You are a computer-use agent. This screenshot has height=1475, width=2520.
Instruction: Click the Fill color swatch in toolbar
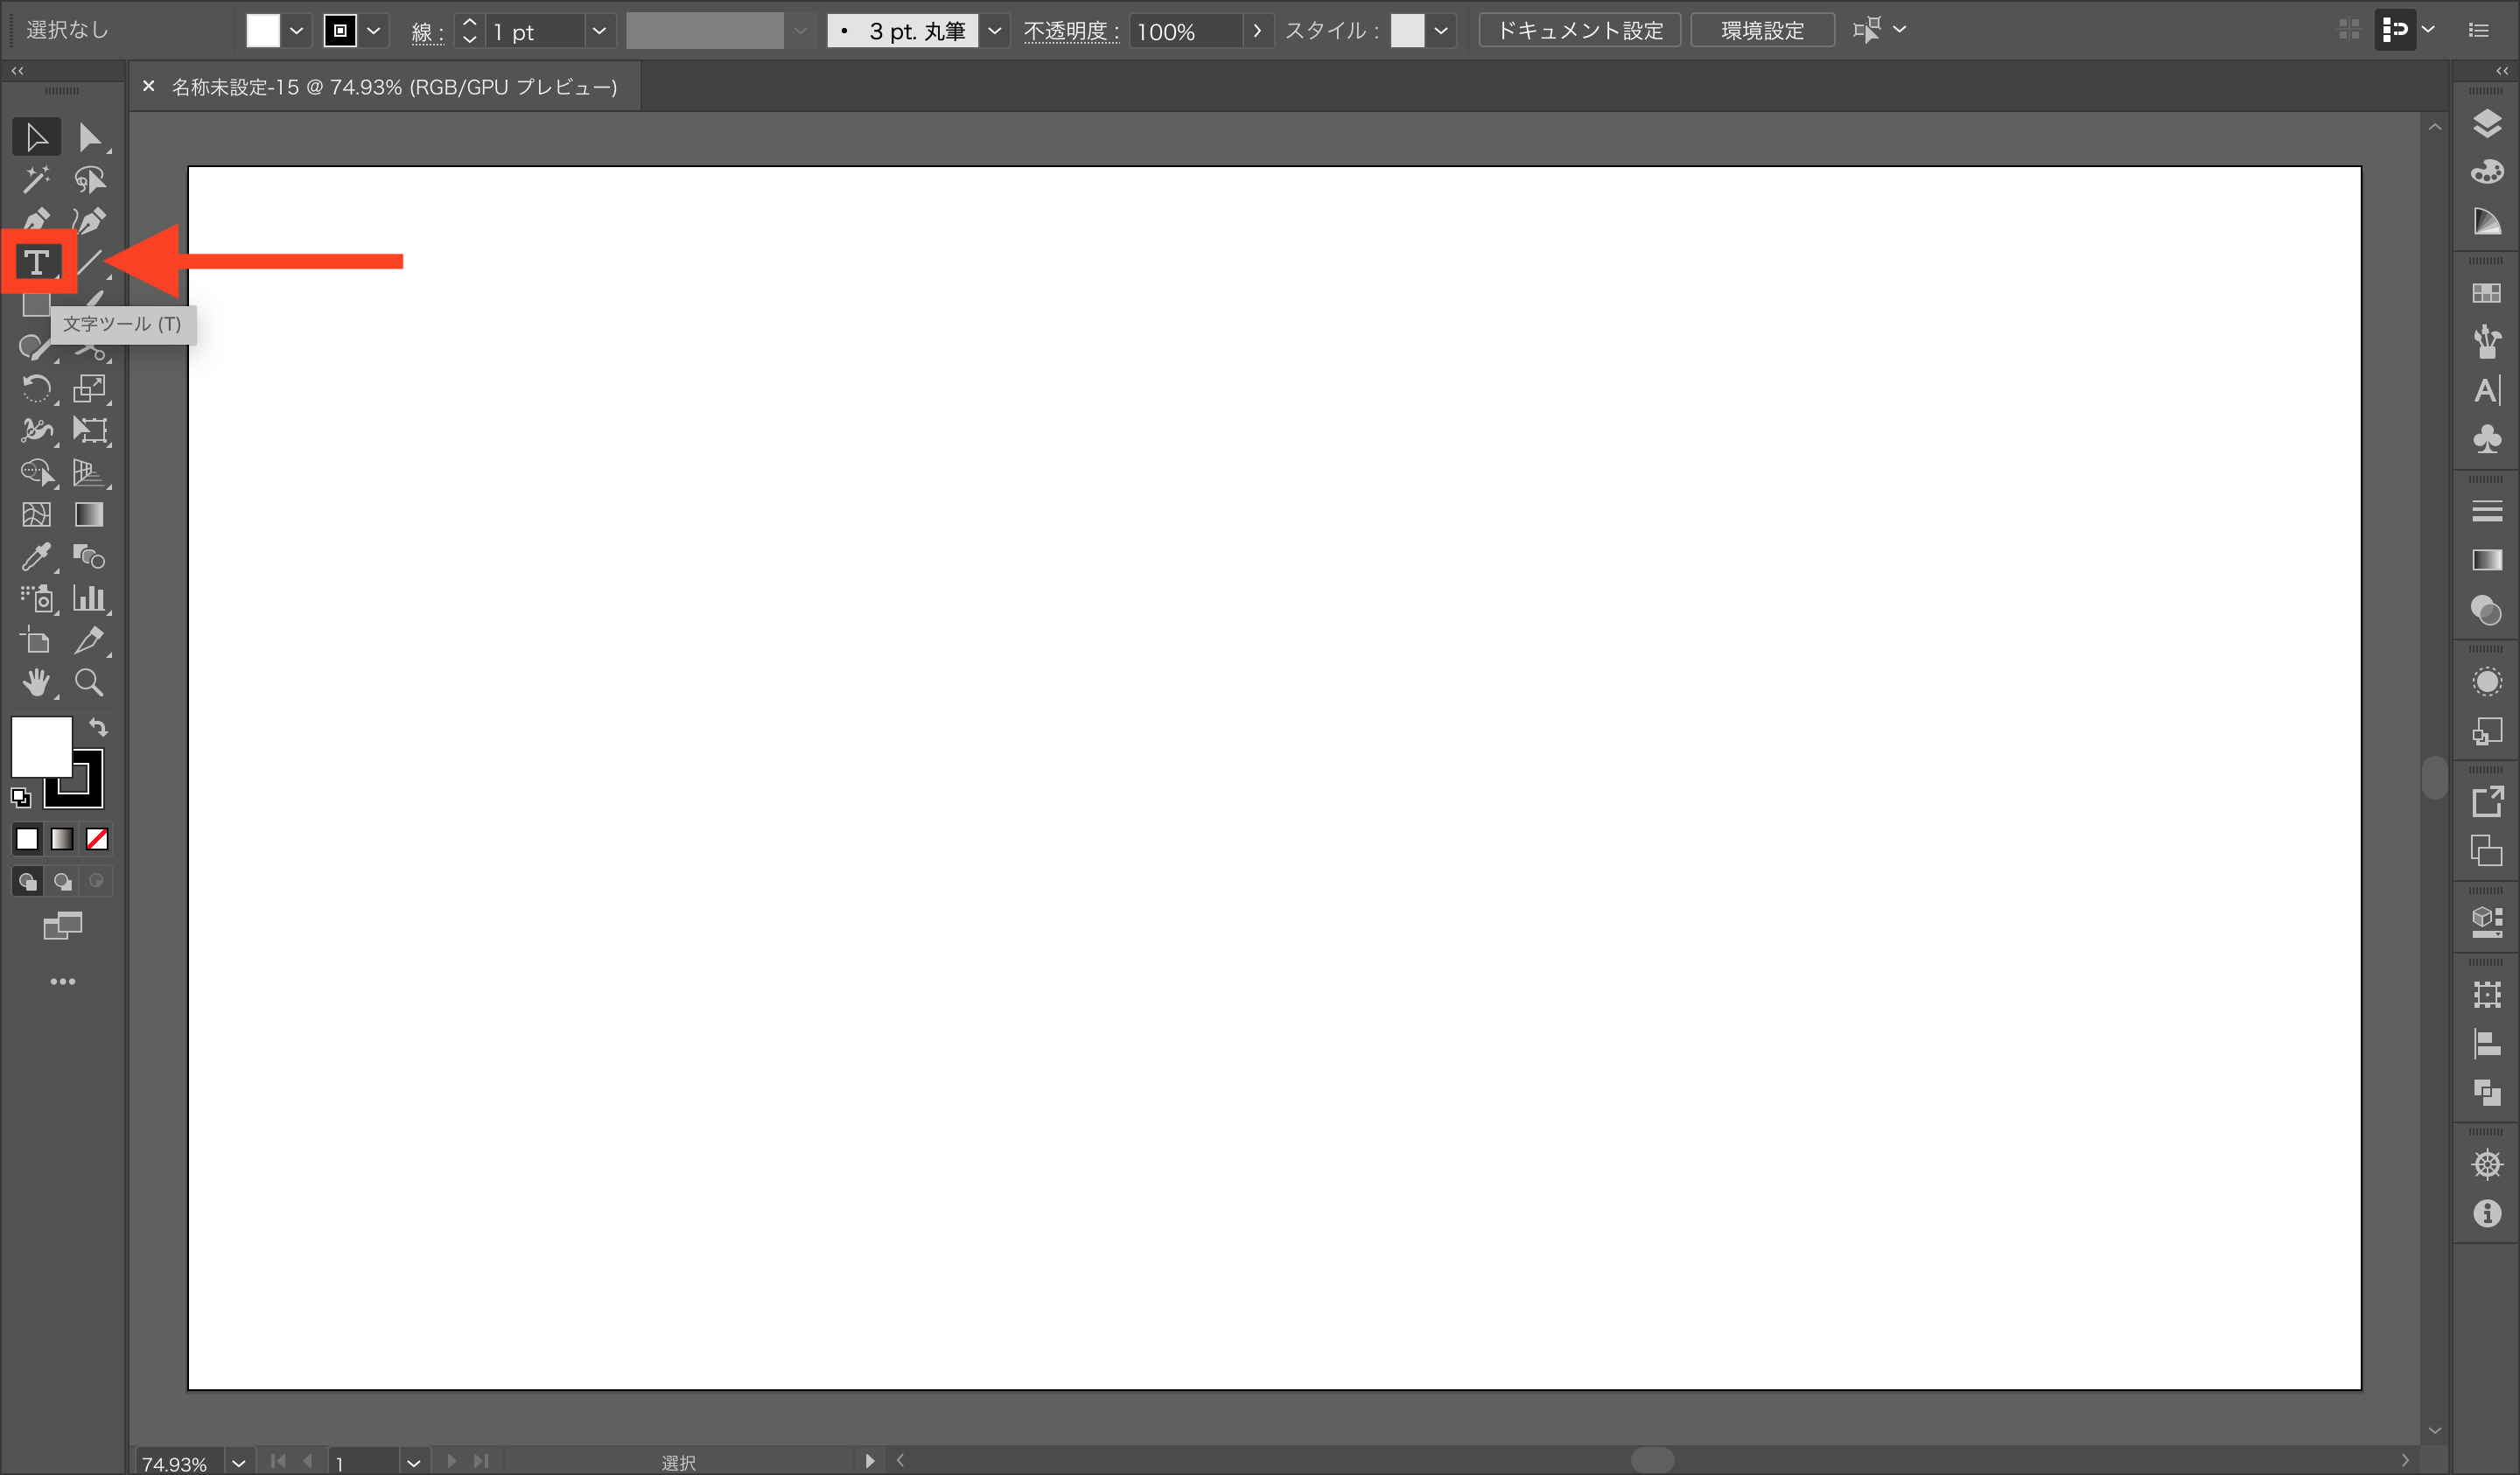[41, 746]
